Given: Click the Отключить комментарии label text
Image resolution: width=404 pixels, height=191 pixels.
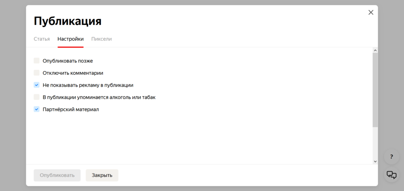Looking at the screenshot, I should 73,73.
